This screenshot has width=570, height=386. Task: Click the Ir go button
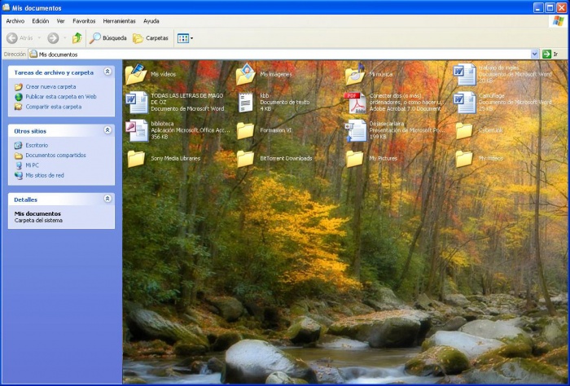(550, 55)
